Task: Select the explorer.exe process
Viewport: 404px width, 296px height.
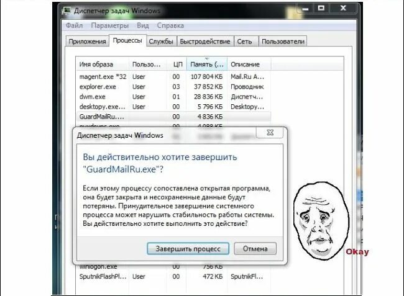Action: [173, 87]
